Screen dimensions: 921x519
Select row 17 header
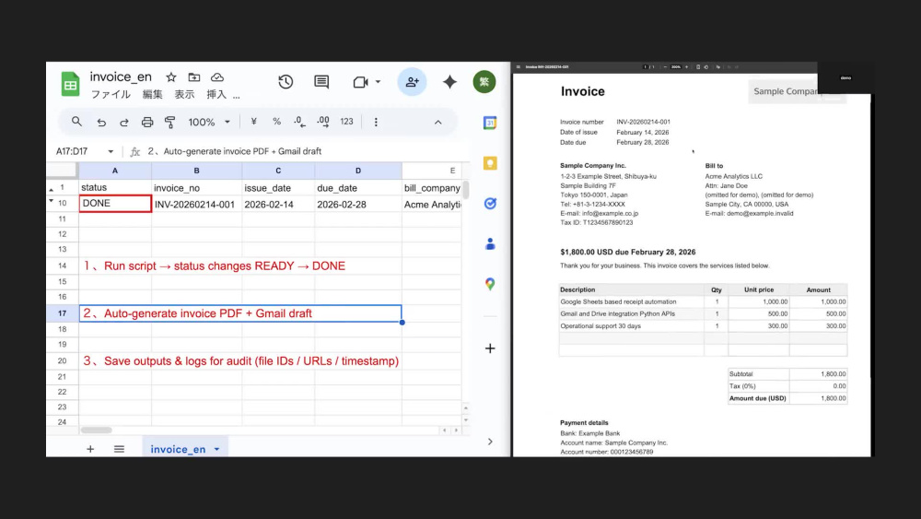[x=63, y=313]
